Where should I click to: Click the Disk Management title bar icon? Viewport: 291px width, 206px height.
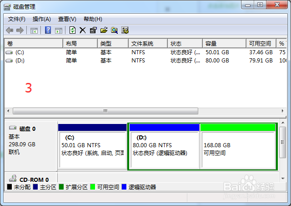coord(7,7)
